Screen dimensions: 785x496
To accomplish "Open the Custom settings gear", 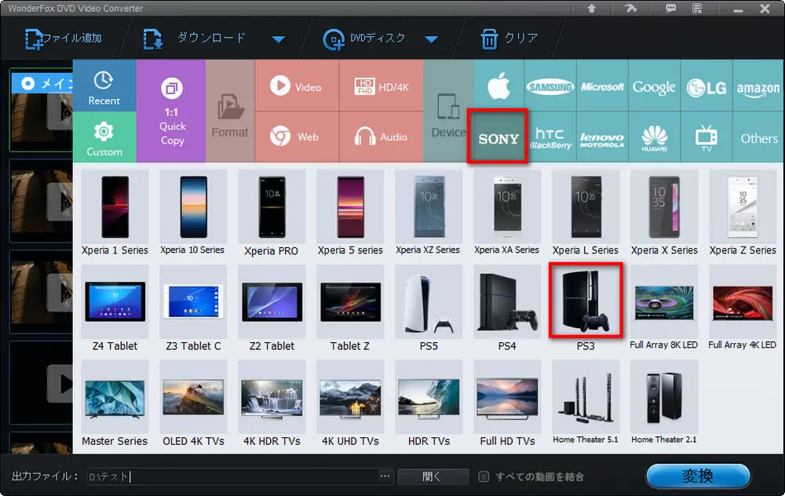I will coord(104,137).
